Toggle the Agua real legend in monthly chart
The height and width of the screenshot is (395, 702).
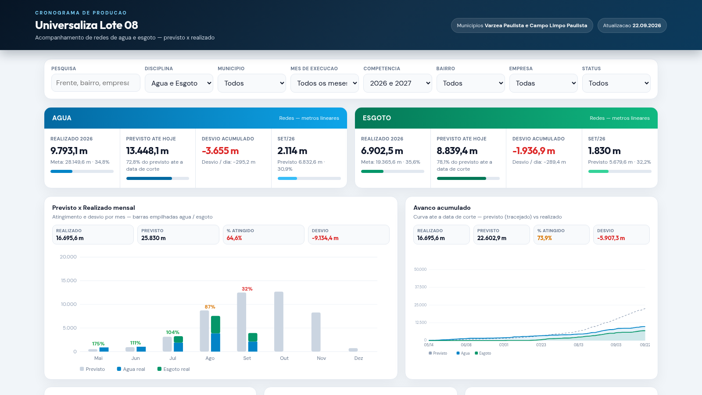click(131, 369)
